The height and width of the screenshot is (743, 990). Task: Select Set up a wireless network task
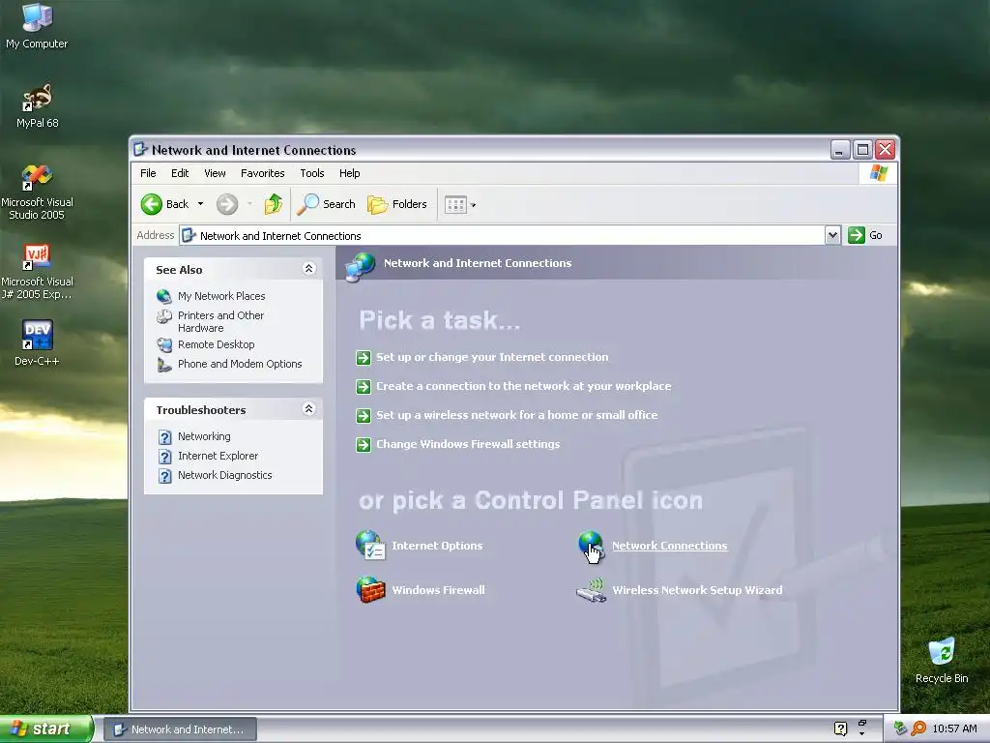coord(517,415)
